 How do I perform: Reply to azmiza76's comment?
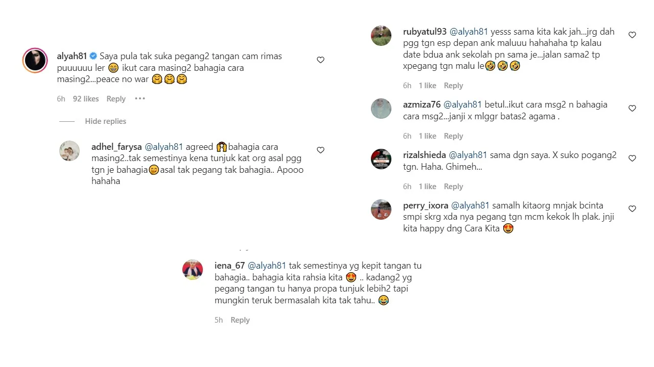453,136
